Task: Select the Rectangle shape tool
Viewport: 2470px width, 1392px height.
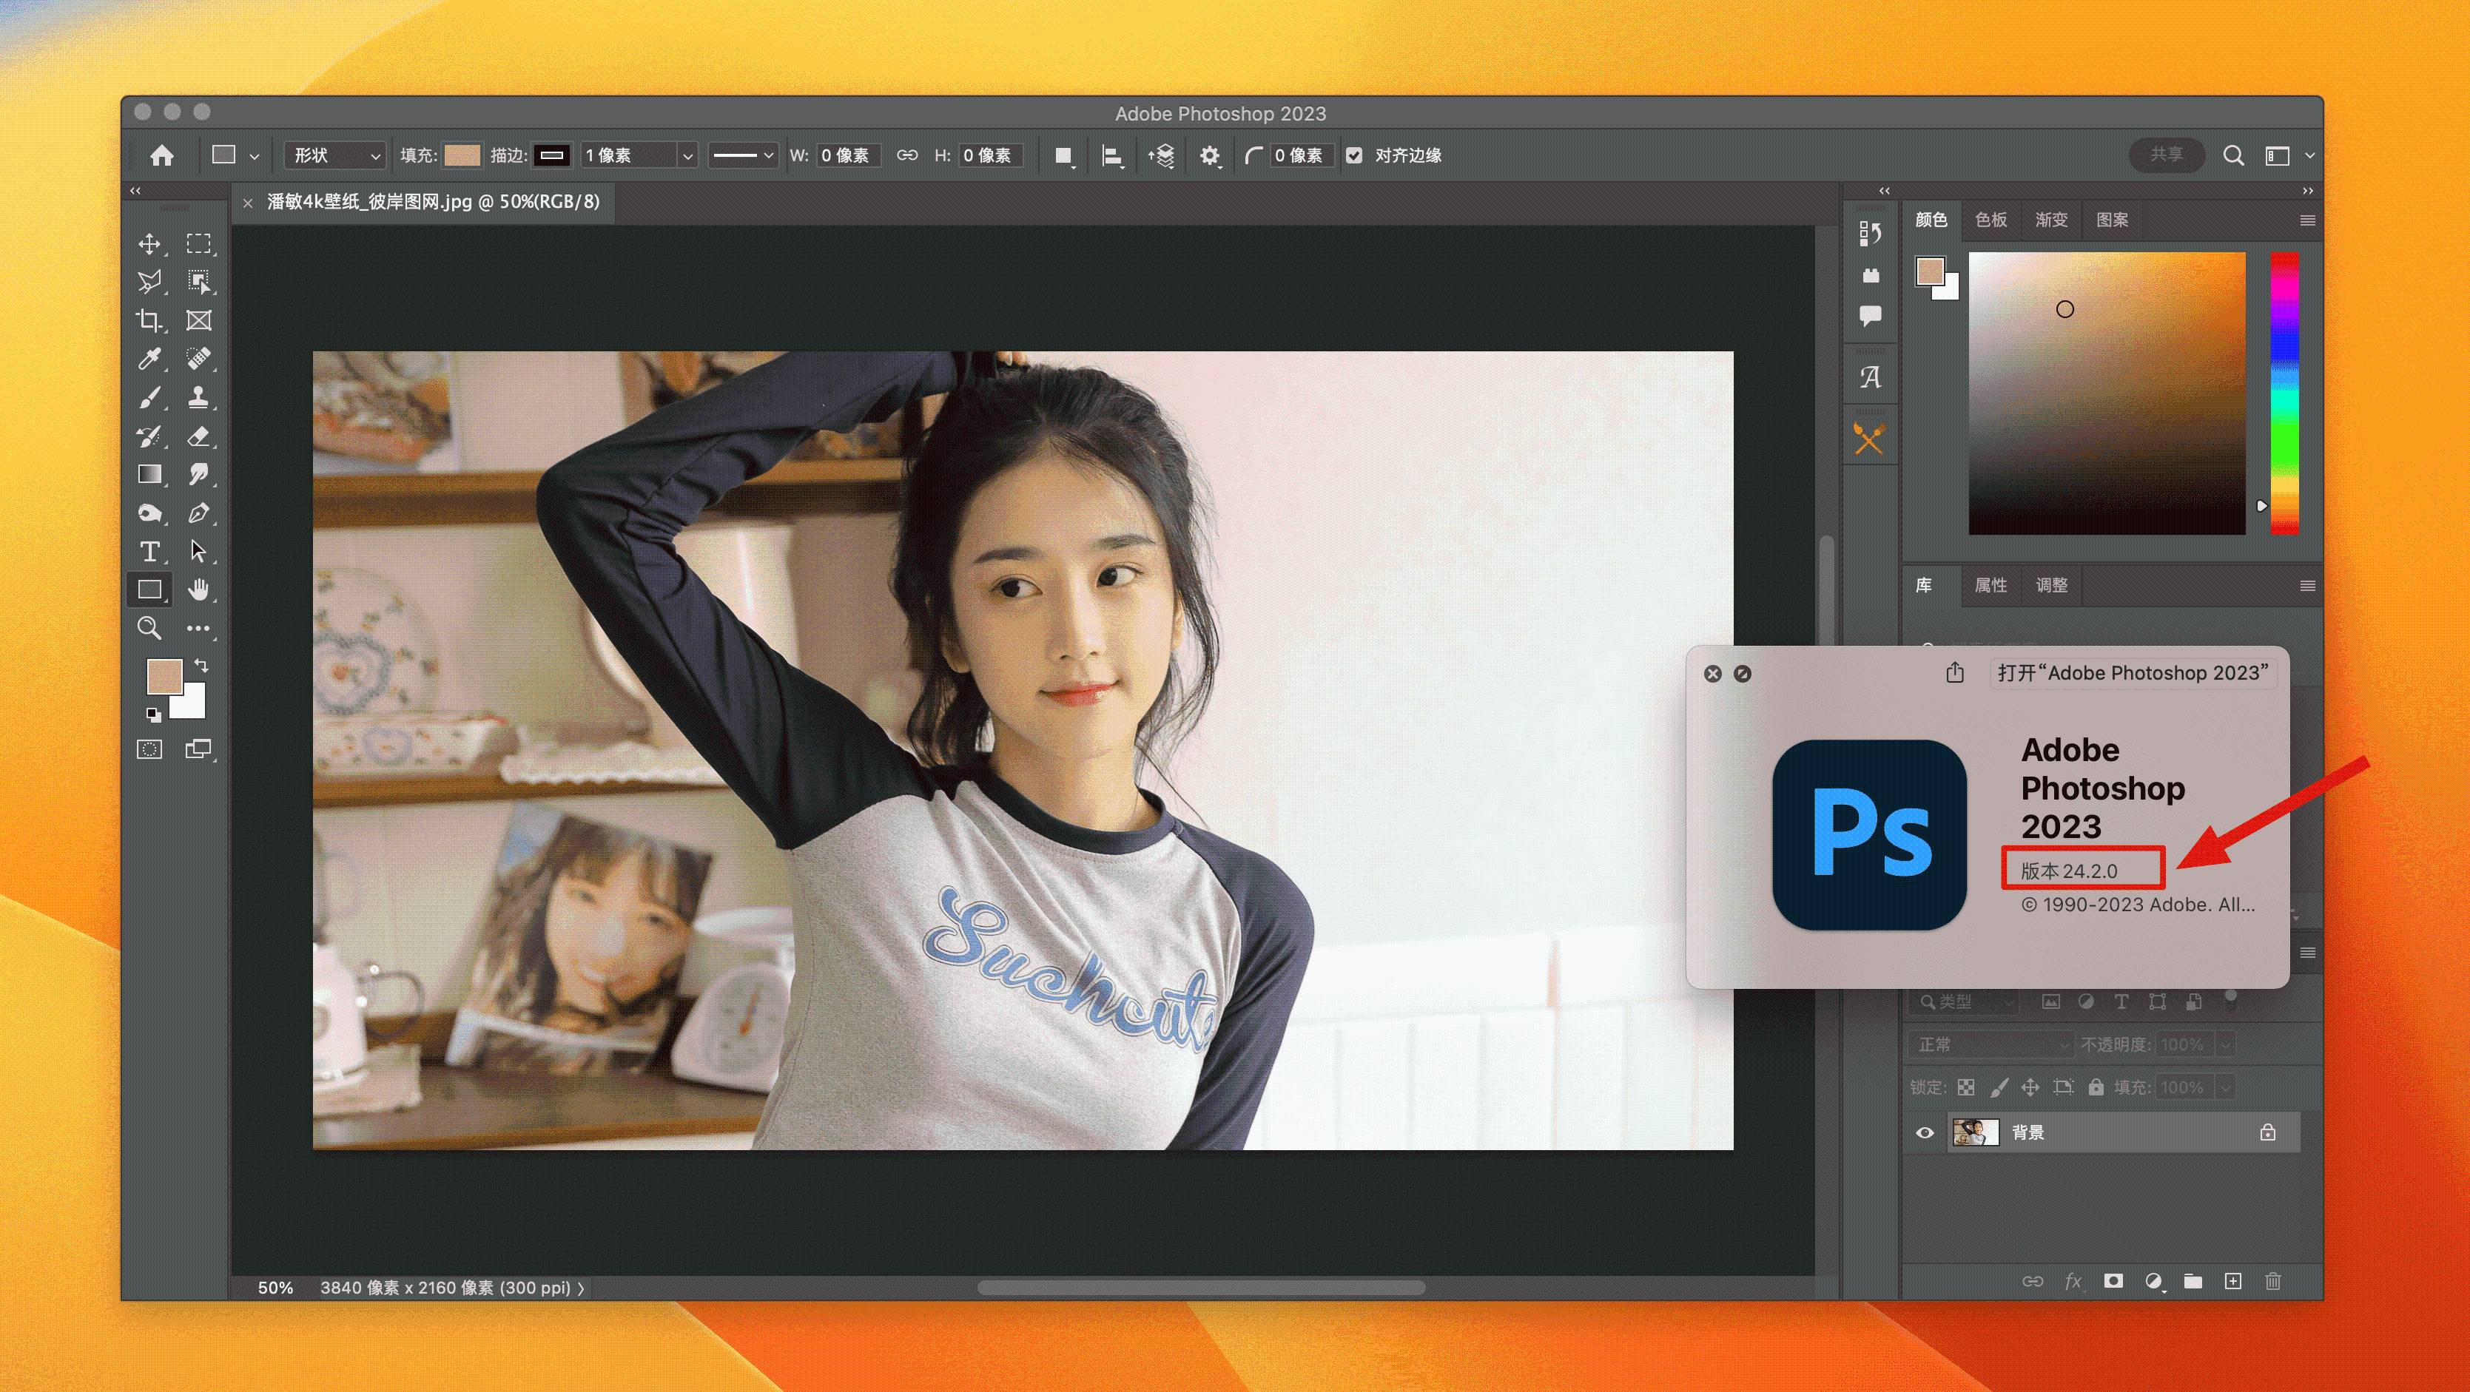Action: [x=149, y=589]
